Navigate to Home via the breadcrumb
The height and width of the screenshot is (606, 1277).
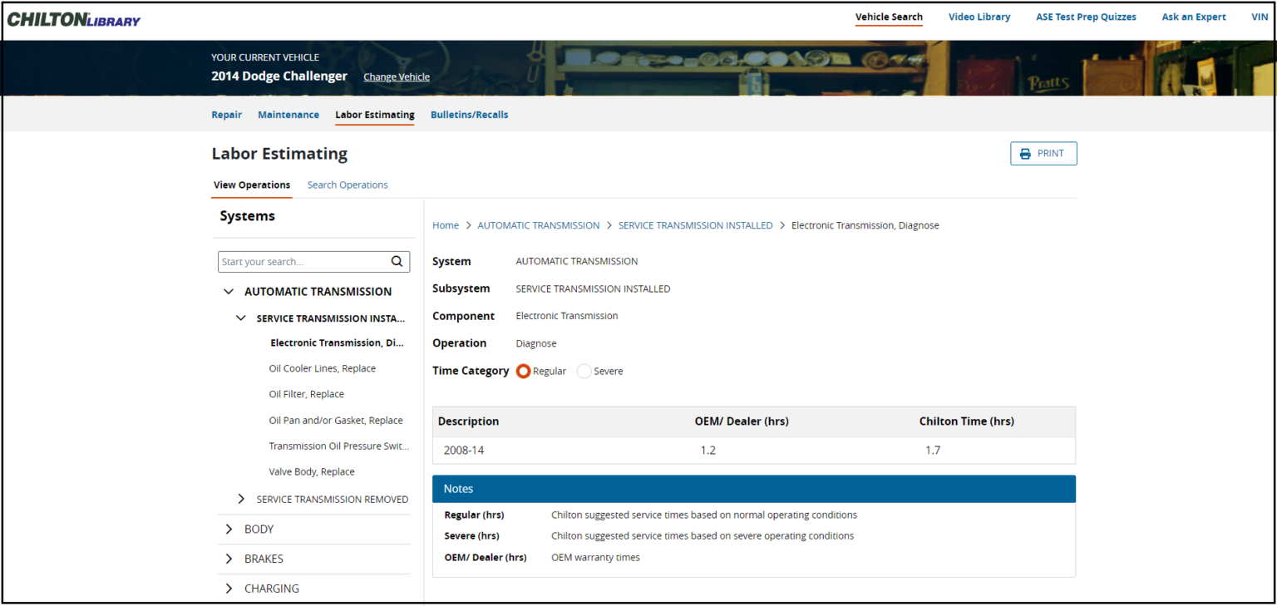(446, 225)
